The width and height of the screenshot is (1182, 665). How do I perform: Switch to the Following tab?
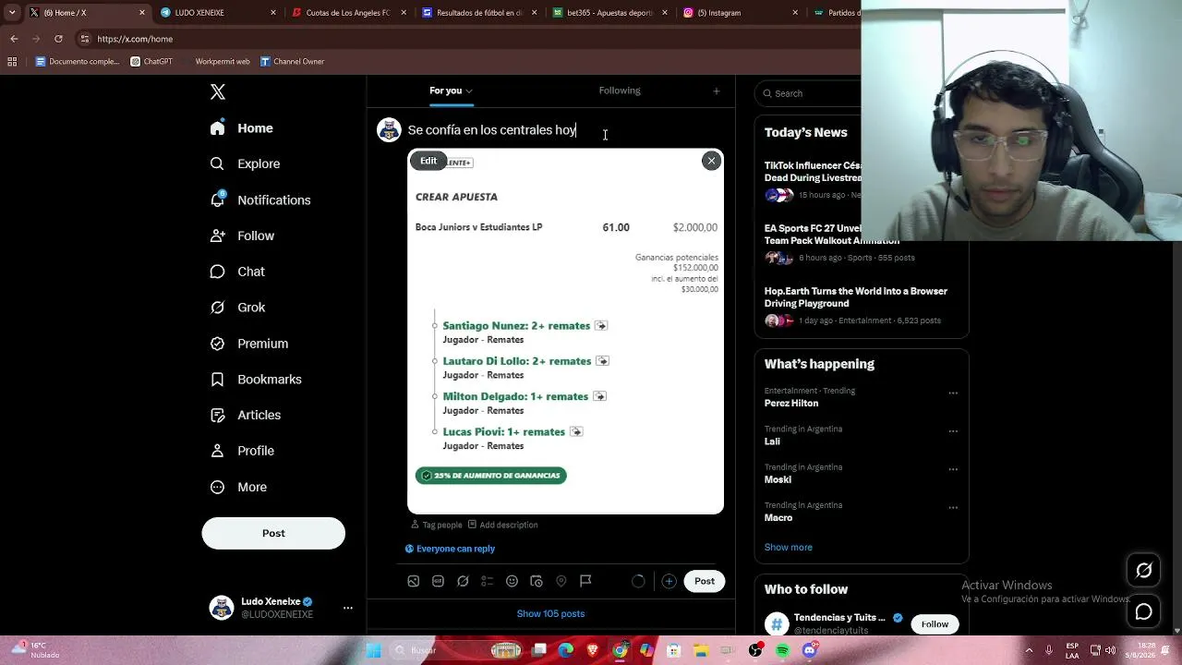[x=620, y=91]
